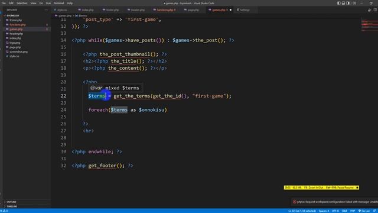Image resolution: width=378 pixels, height=213 pixels.
Task: Click red error icon in phpcs notification
Action: coord(294,202)
